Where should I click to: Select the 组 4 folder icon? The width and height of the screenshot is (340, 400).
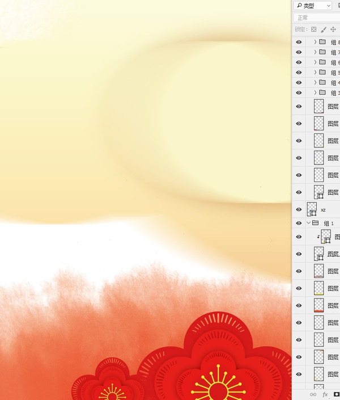point(322,82)
